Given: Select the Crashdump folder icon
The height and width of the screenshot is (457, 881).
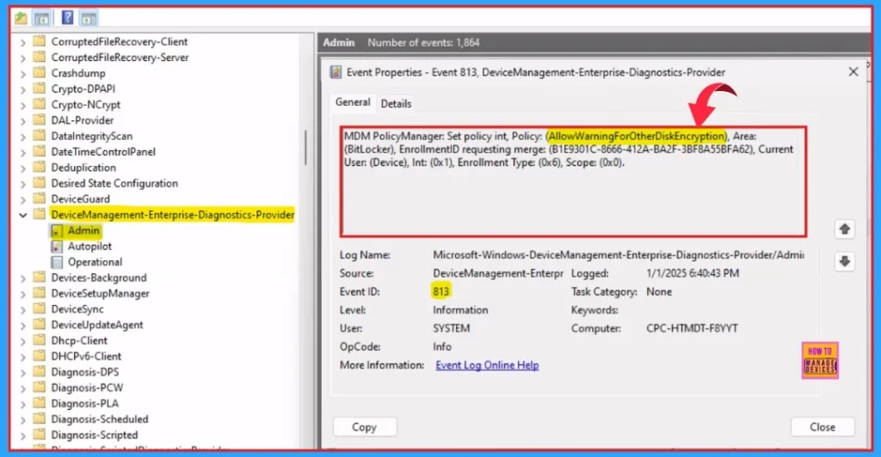Looking at the screenshot, I should [40, 73].
